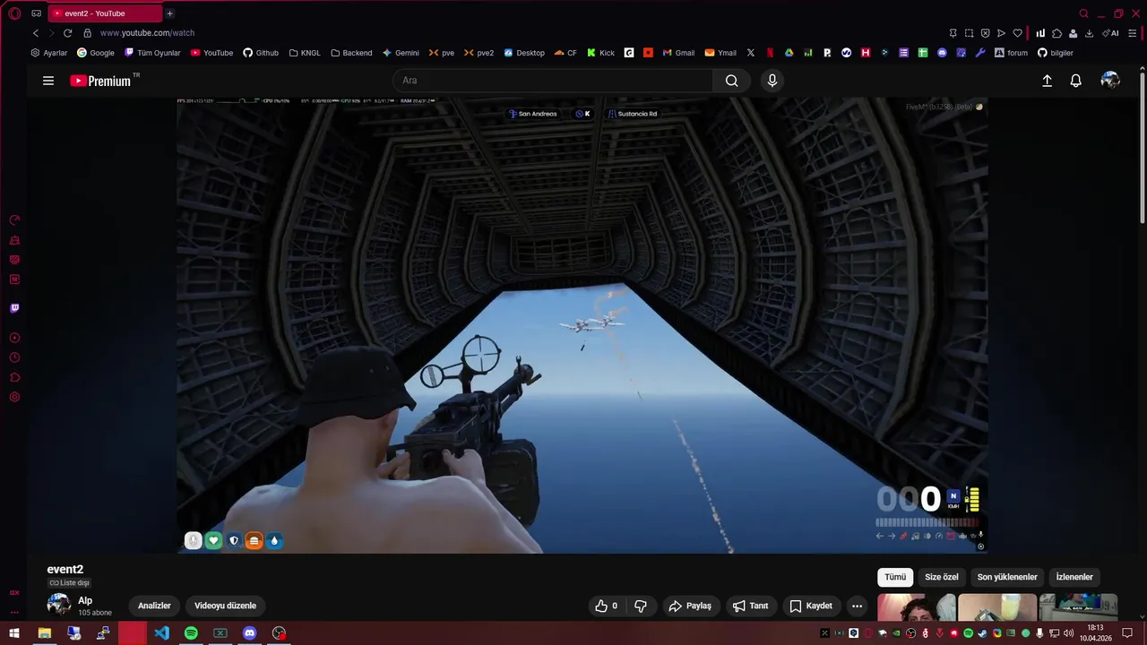Save video with Kaydet button
1147x645 pixels.
point(811,606)
